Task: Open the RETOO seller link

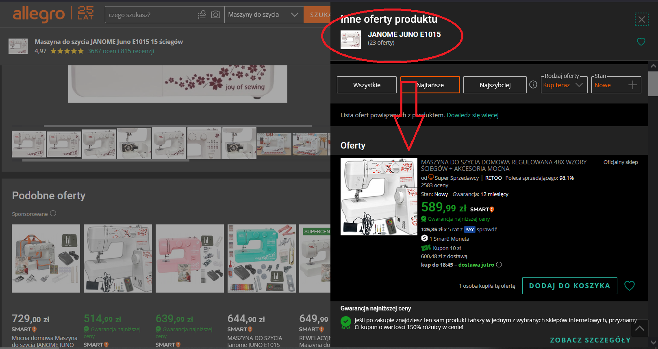Action: point(493,178)
